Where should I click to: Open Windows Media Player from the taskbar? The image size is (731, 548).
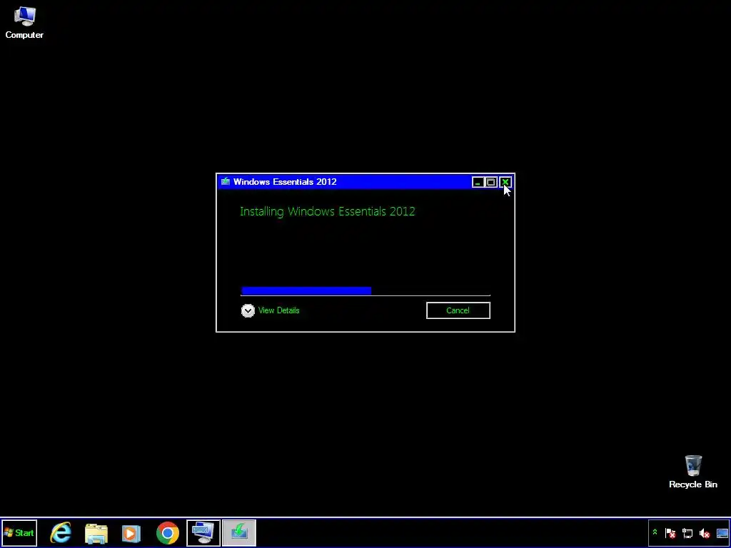click(x=131, y=532)
